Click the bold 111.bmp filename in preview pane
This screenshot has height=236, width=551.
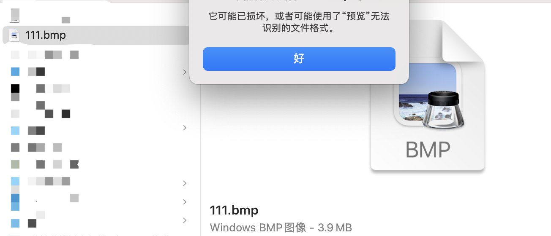coord(234,210)
